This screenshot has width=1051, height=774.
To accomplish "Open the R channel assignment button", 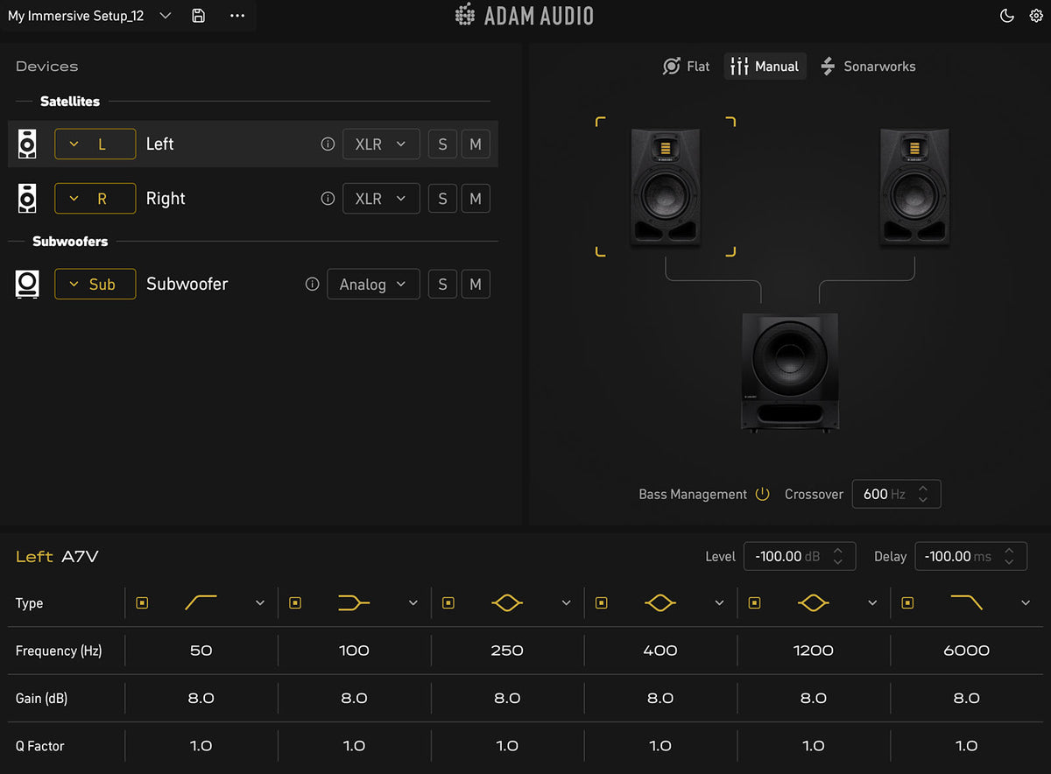I will coord(95,199).
